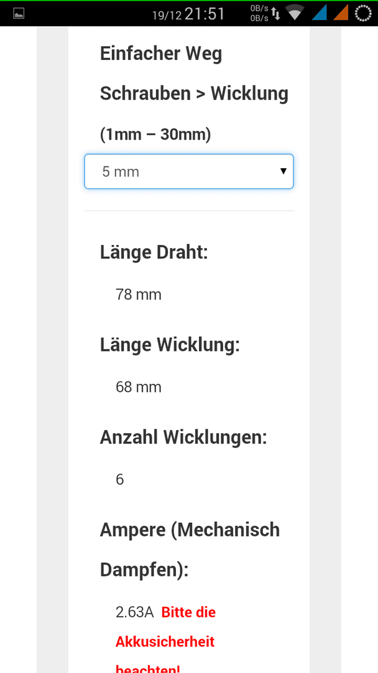Screen dimensions: 378x673
Task: Tap the WiFi signal icon
Action: tap(295, 13)
